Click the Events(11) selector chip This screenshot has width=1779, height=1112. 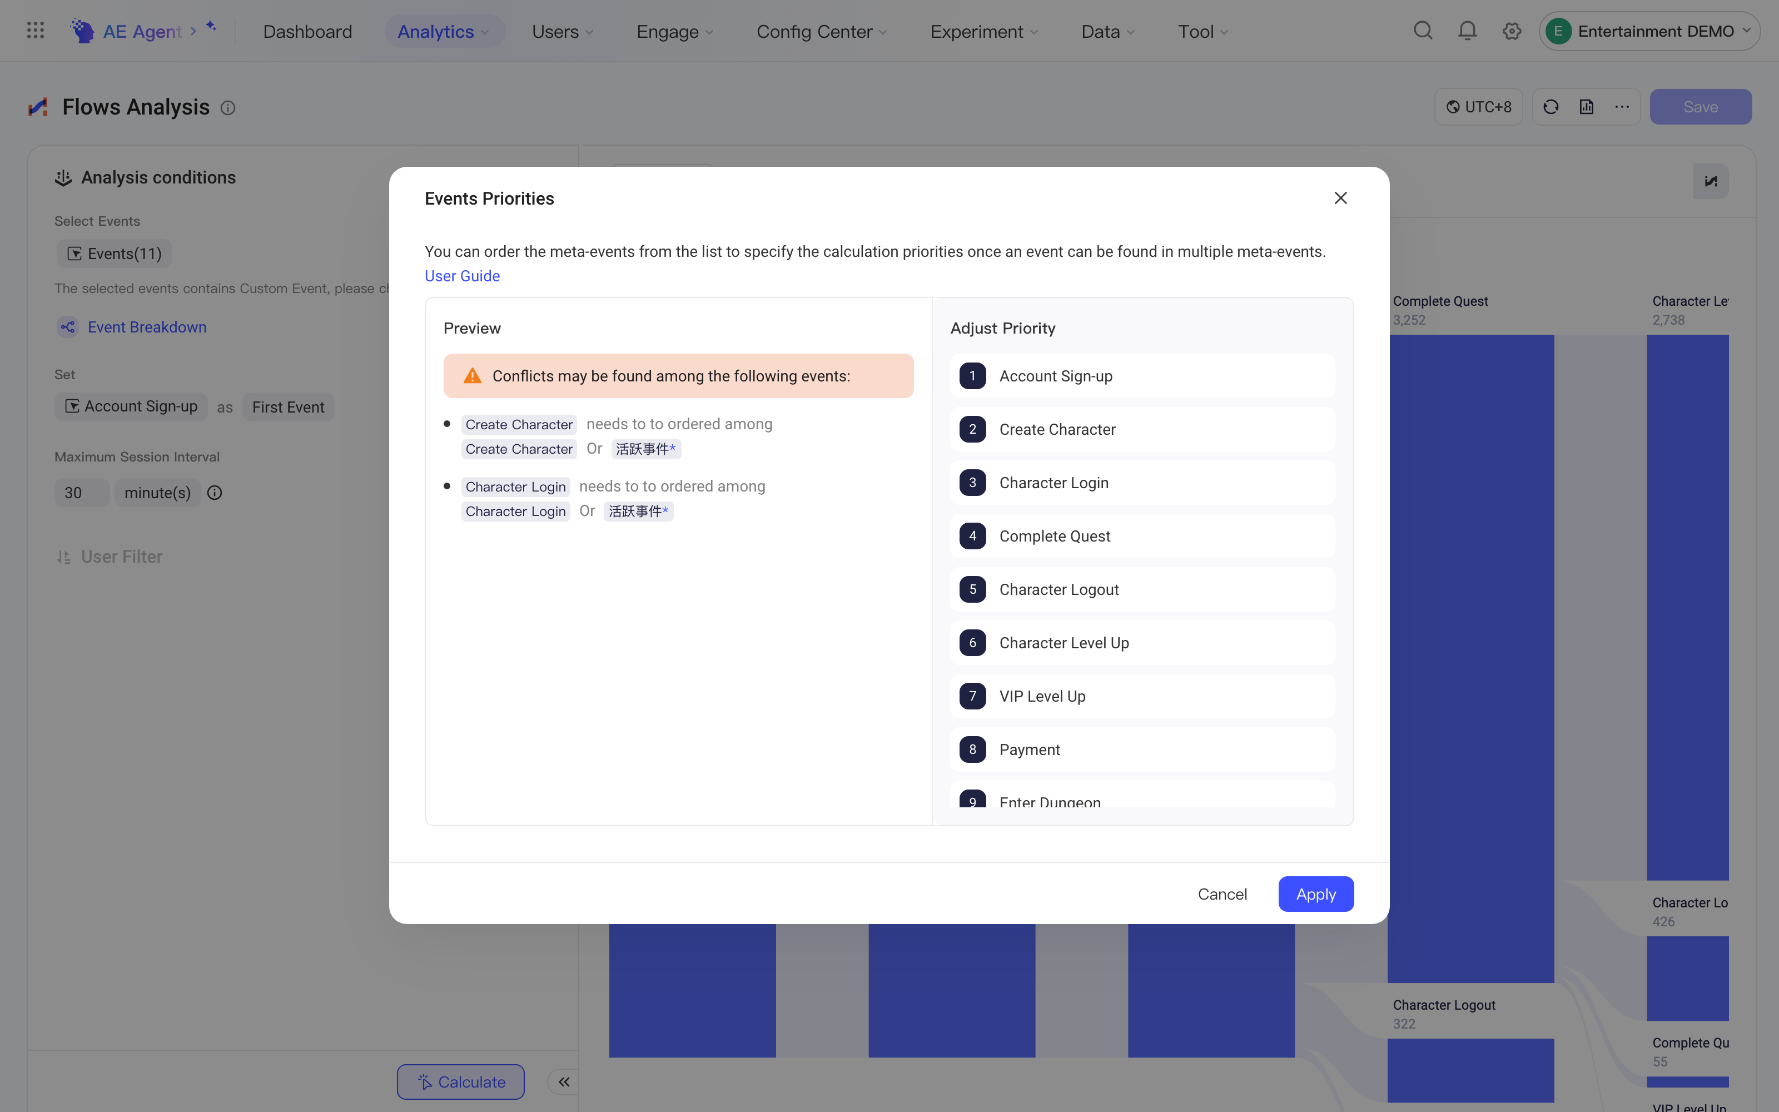click(114, 254)
